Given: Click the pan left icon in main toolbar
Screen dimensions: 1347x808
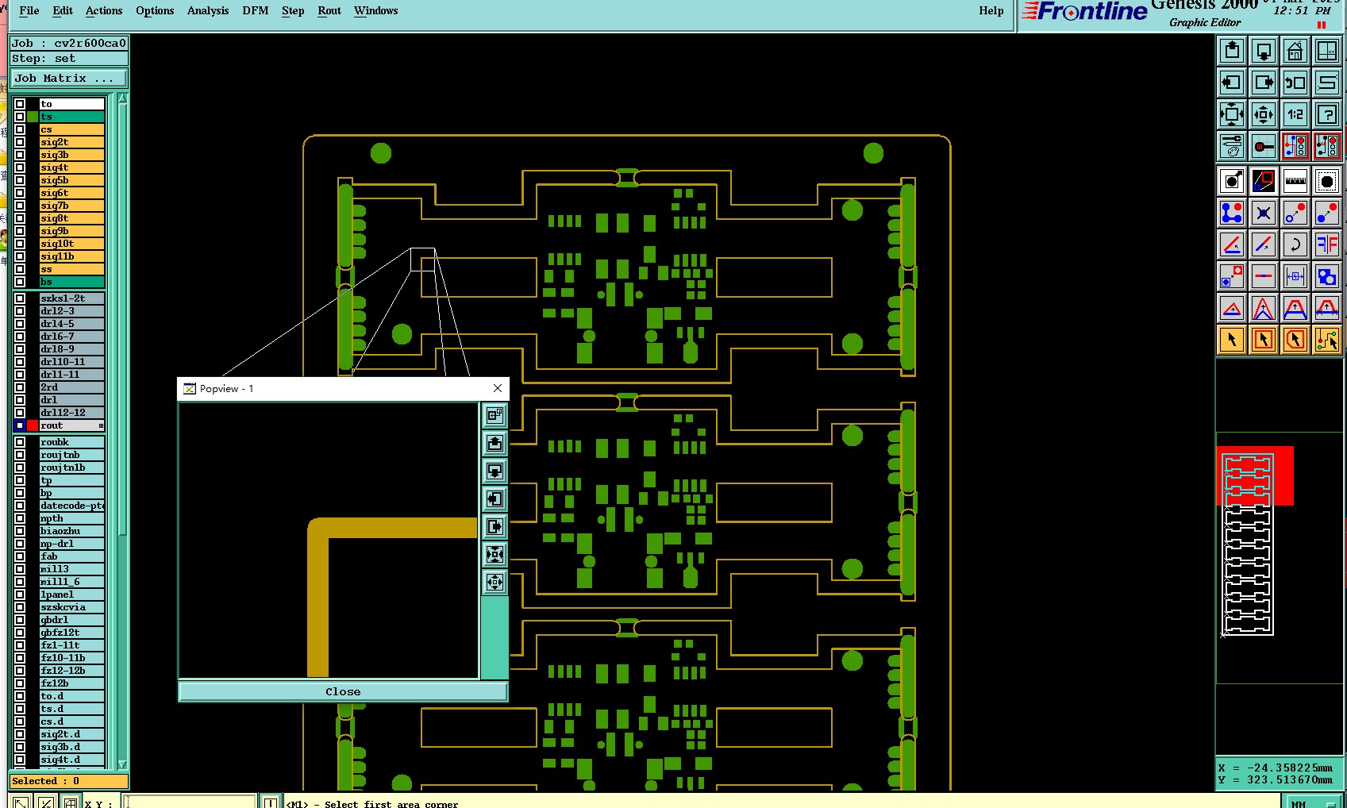Looking at the screenshot, I should [1232, 83].
